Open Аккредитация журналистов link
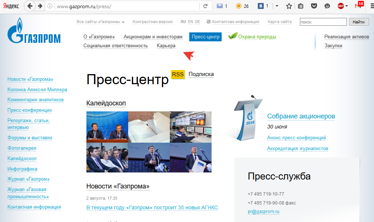Viewport: 374px width, 222px height. click(297, 148)
